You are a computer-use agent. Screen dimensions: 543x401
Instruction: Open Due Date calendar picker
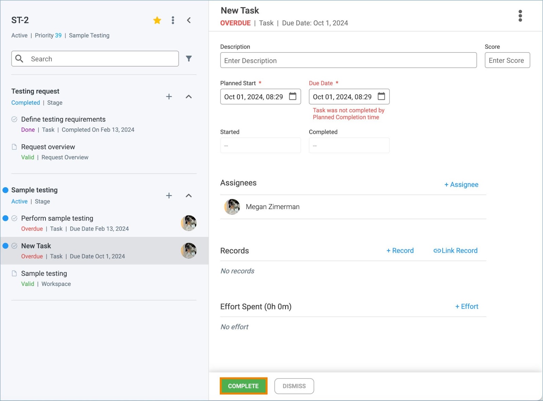pyautogui.click(x=381, y=96)
